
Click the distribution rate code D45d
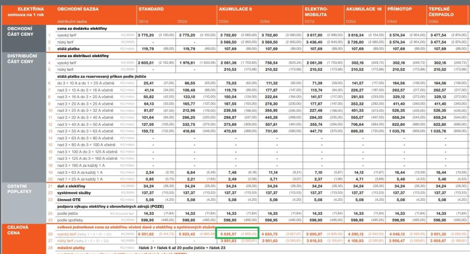pos(392,21)
